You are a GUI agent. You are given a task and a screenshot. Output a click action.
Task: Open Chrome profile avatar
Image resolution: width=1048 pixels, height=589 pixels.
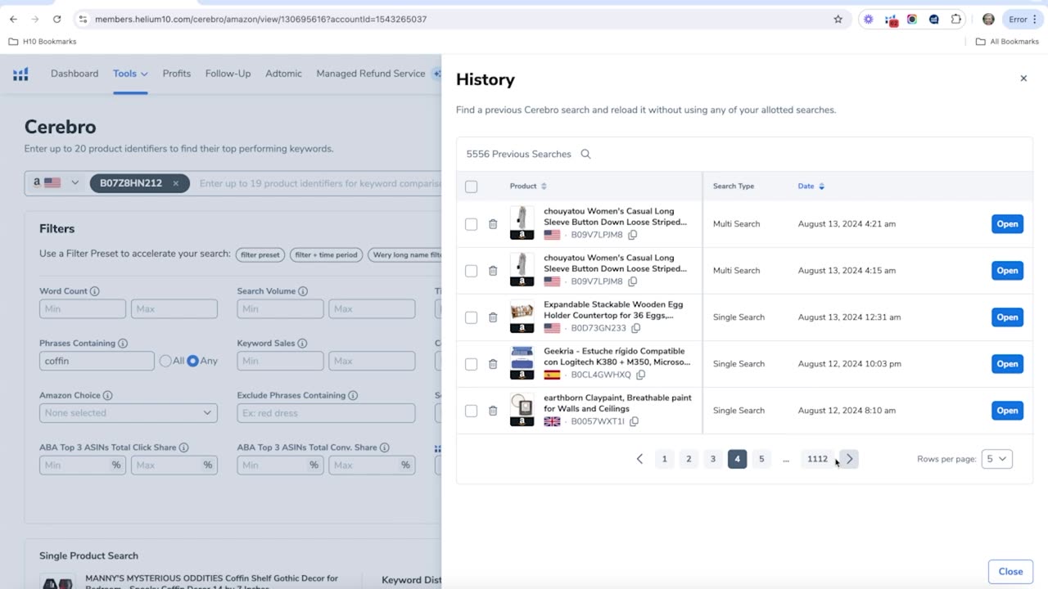(x=988, y=19)
